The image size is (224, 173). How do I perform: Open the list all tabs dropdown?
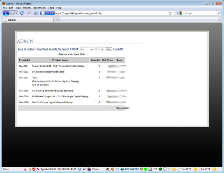pyautogui.click(x=220, y=20)
